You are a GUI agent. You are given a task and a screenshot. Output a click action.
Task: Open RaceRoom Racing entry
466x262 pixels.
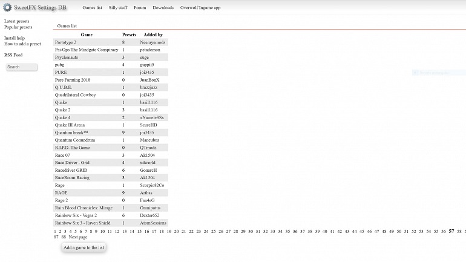72,178
